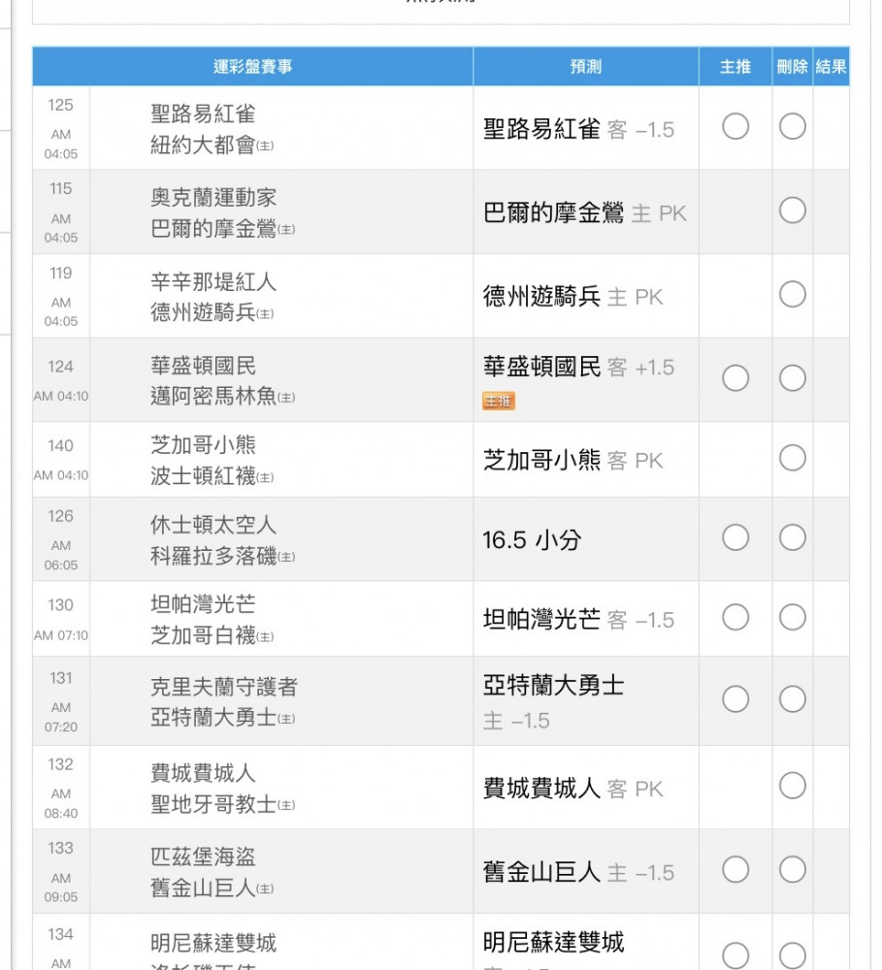
Task: Click the 運彩盤賽事 column header
Action: [252, 67]
